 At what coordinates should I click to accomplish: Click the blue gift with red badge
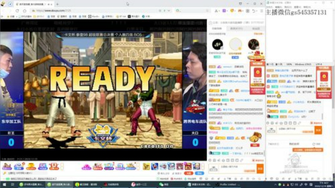(x=19, y=167)
